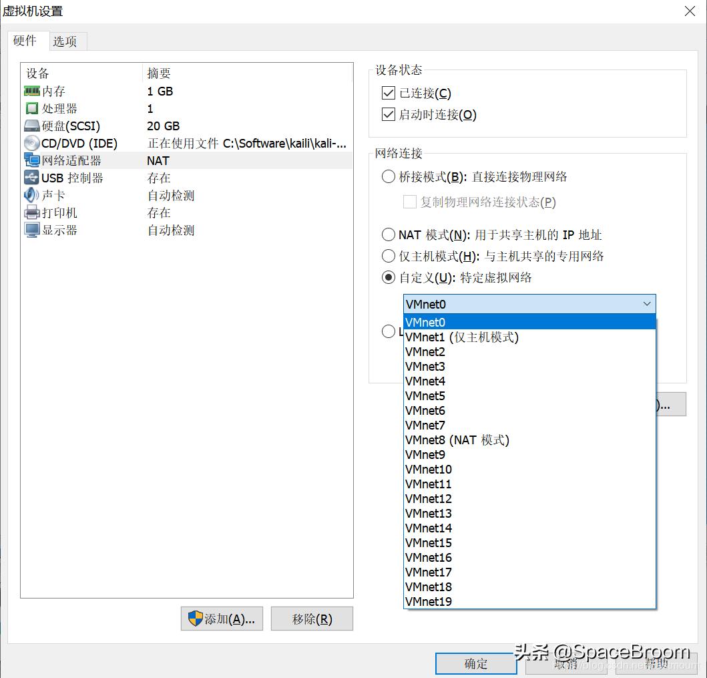Toggle the 启动时连接(O) checkbox

point(388,113)
